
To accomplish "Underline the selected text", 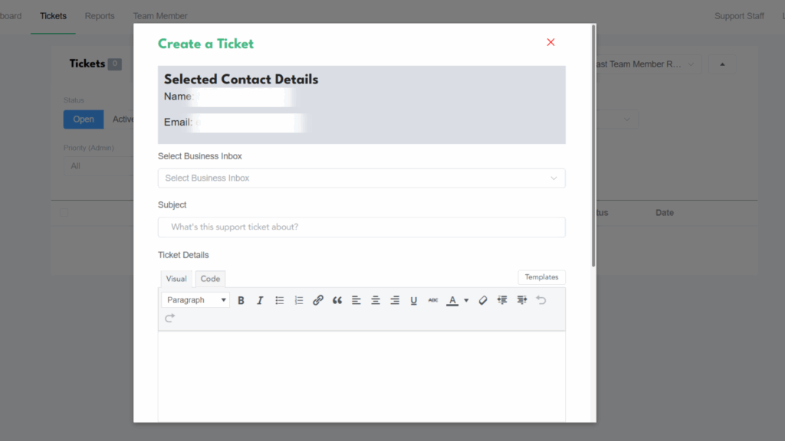I will click(414, 301).
